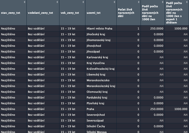
Task: Click the 250.0000 value in Praha row
Action: 157,109
